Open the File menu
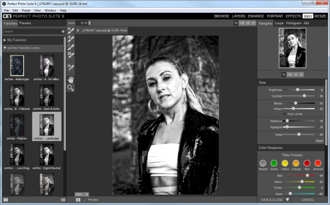 click(7, 10)
